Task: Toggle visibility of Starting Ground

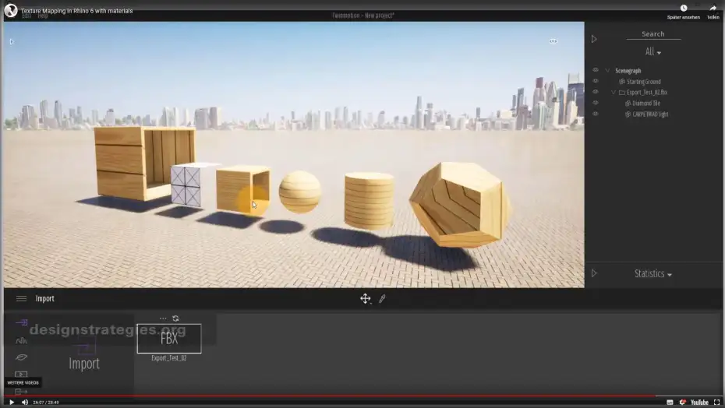Action: (596, 81)
